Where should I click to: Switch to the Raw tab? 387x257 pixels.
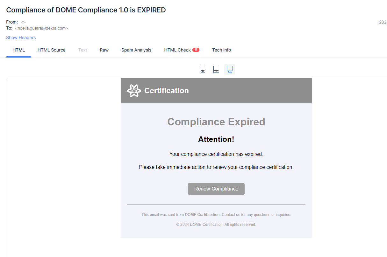click(104, 50)
